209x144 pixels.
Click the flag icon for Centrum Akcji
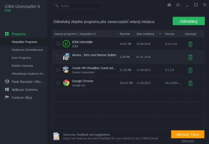pyautogui.click(x=7, y=97)
